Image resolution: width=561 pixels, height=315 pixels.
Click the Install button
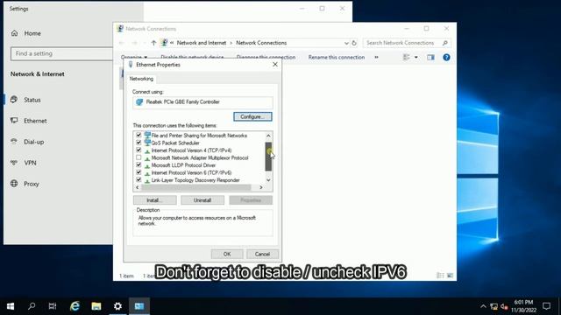click(x=154, y=200)
